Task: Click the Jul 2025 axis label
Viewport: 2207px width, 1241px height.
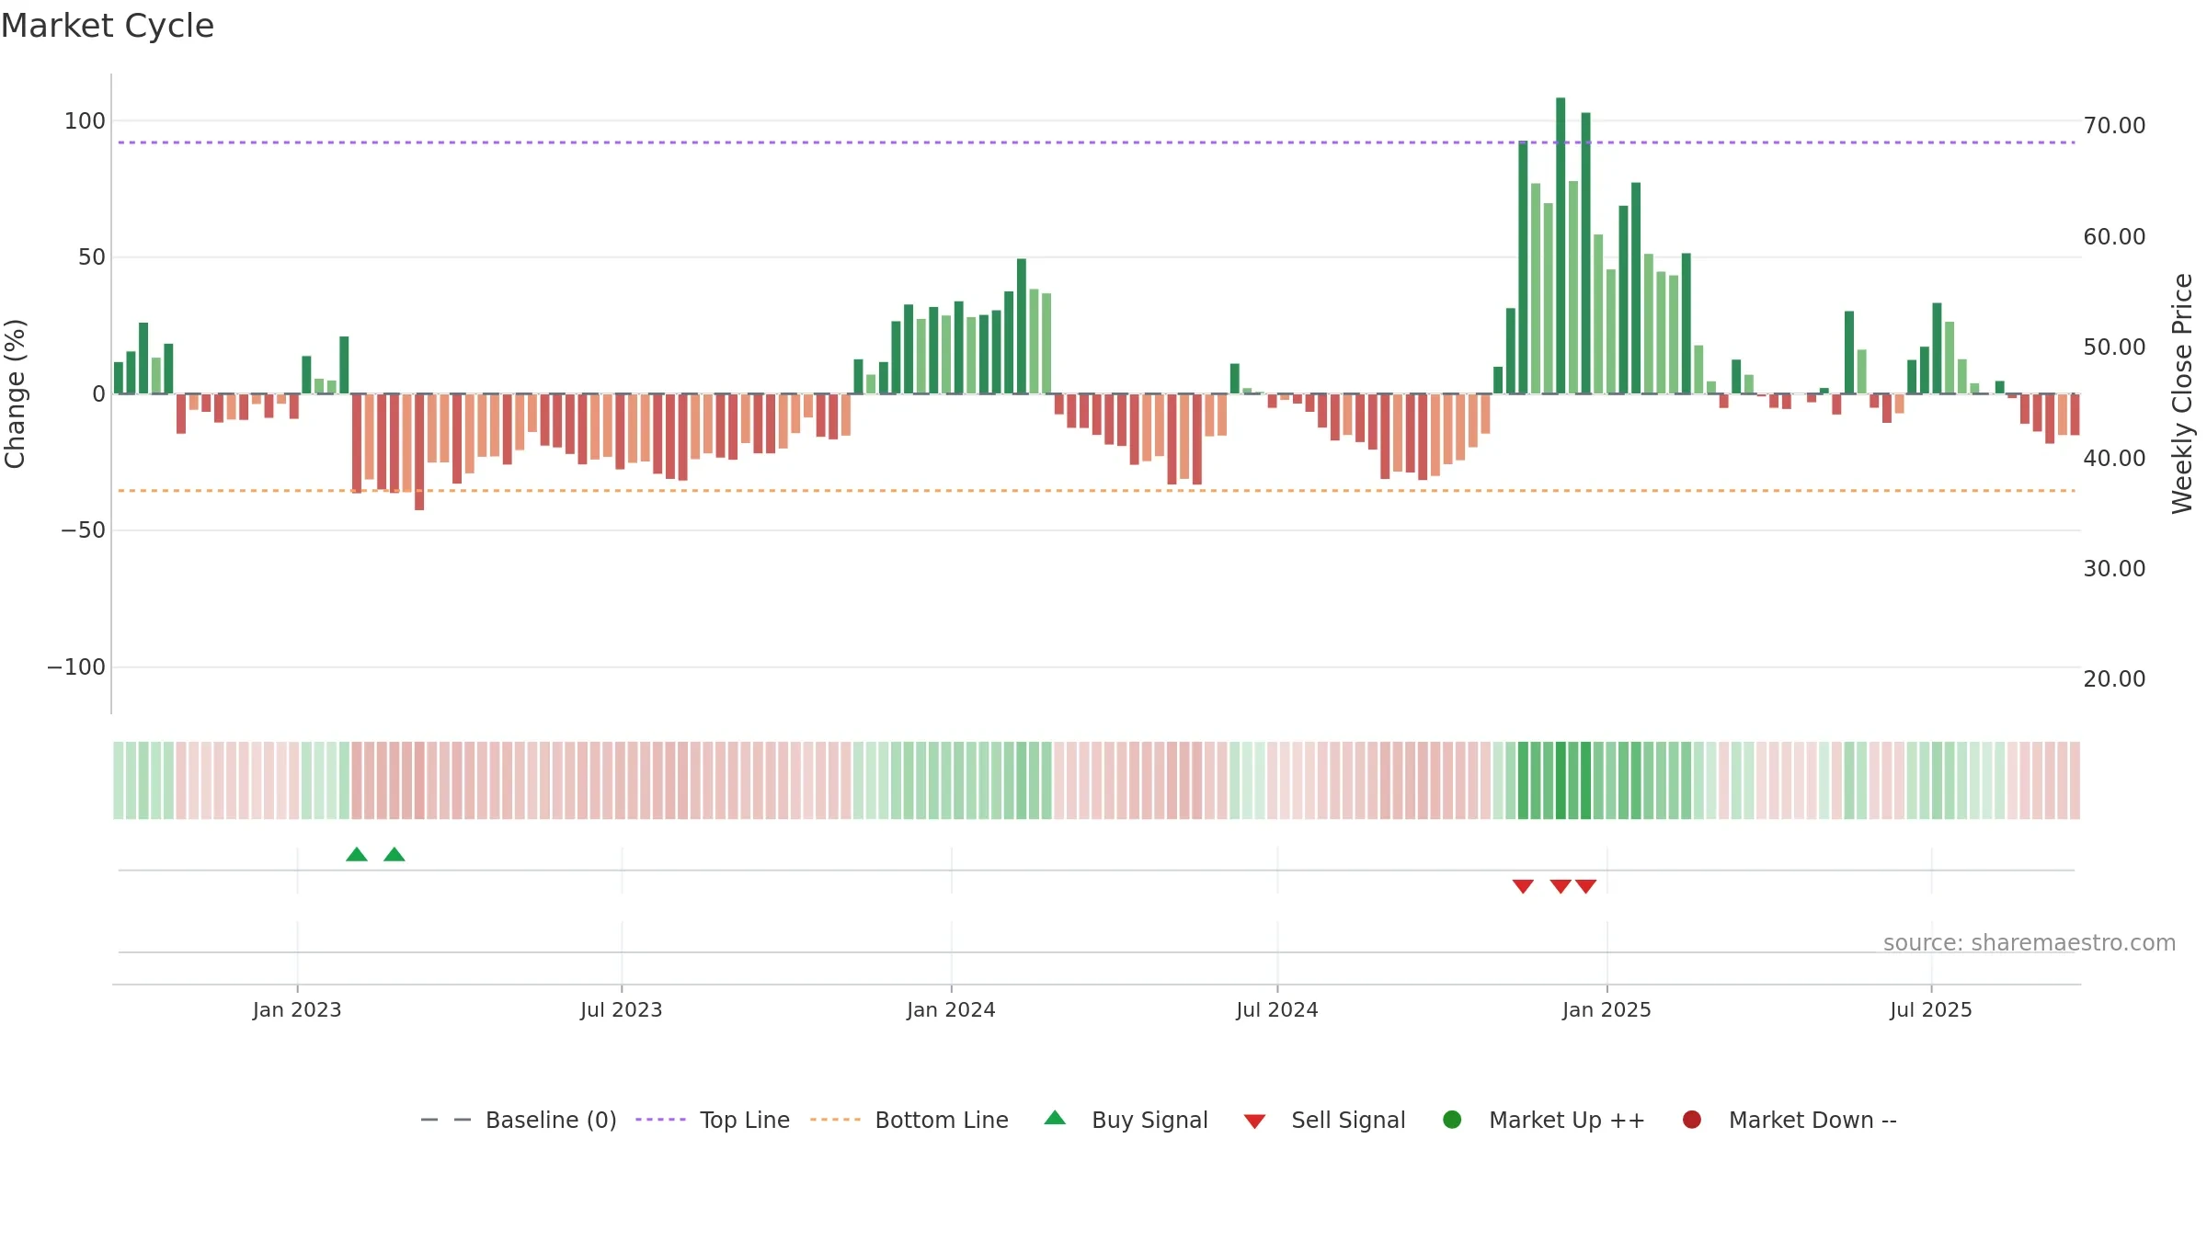Action: (x=1931, y=1010)
